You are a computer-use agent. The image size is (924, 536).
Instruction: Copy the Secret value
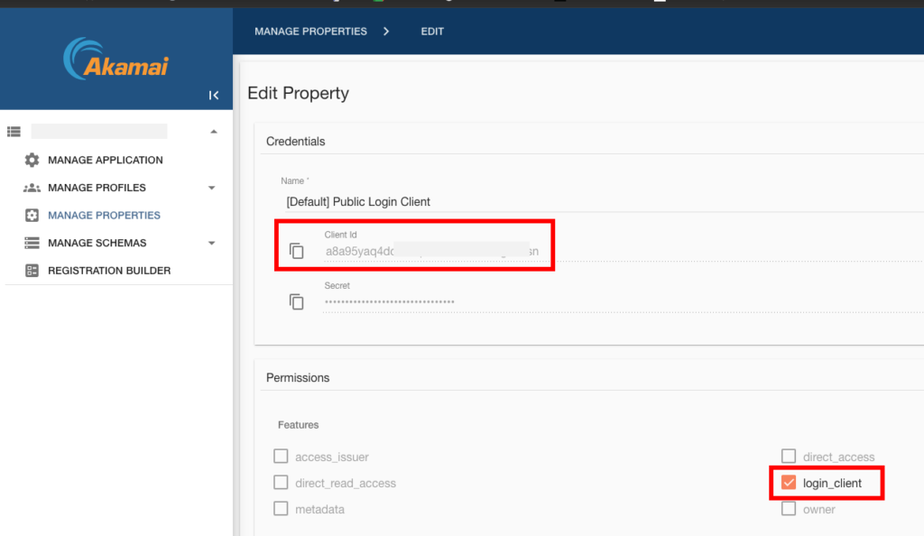[297, 301]
